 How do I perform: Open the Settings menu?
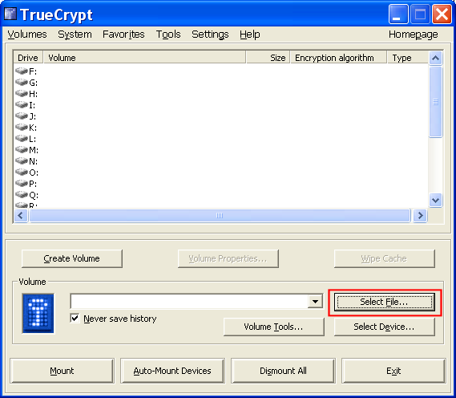pos(210,35)
